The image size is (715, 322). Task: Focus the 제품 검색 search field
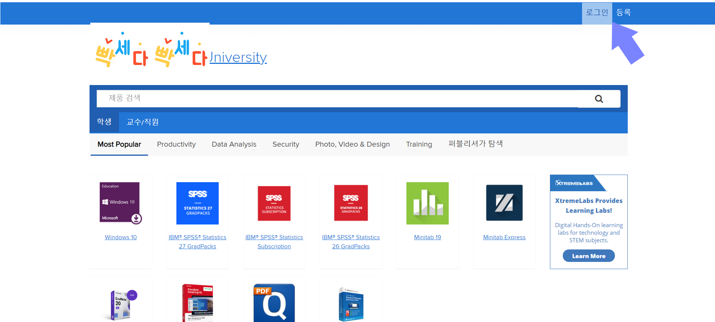pos(337,98)
